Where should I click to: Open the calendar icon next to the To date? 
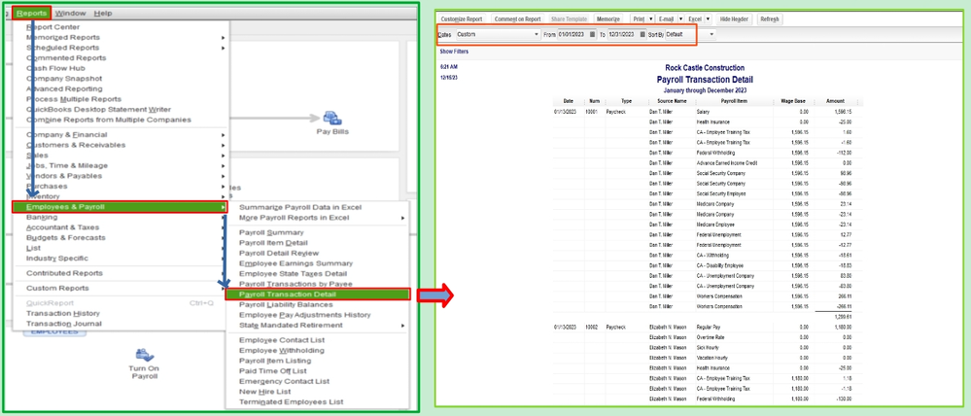click(x=642, y=35)
